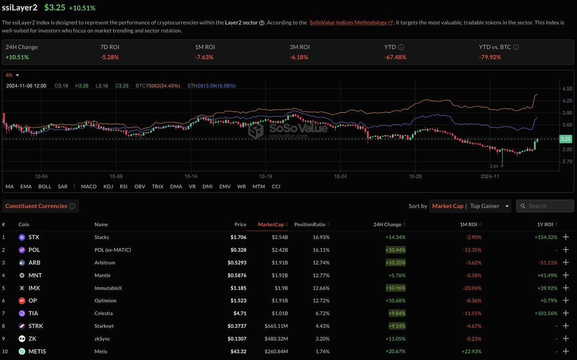Click the STX Stacks coin icon
This screenshot has height=360, width=577.
click(x=22, y=237)
